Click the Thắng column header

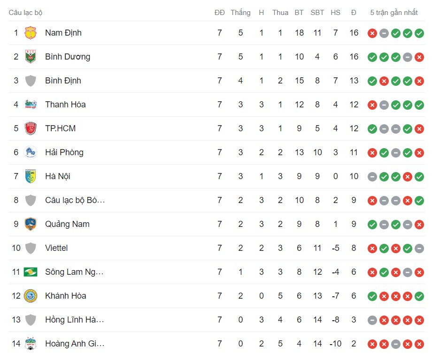(240, 13)
